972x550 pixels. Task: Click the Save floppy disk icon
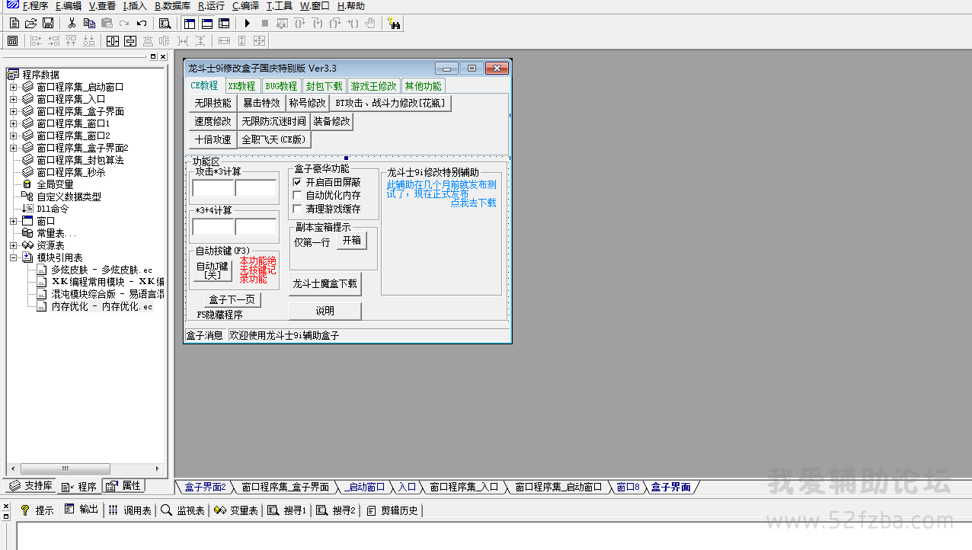(x=47, y=24)
